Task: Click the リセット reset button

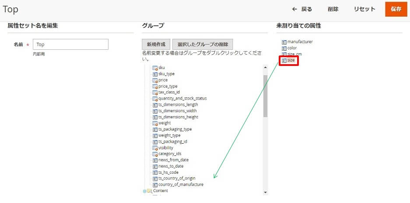Action: click(364, 9)
